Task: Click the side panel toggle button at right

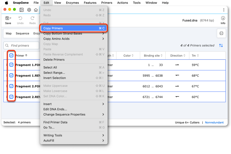Action: (x=221, y=33)
